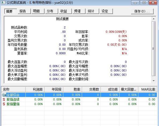Click the red S icon beside 股指连续
159x126 pixels.
pos(4,99)
